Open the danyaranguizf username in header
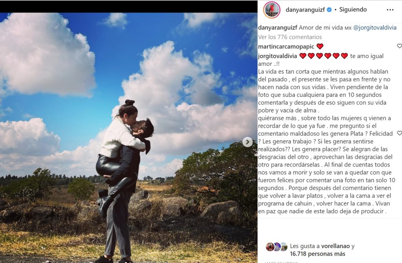 click(305, 10)
